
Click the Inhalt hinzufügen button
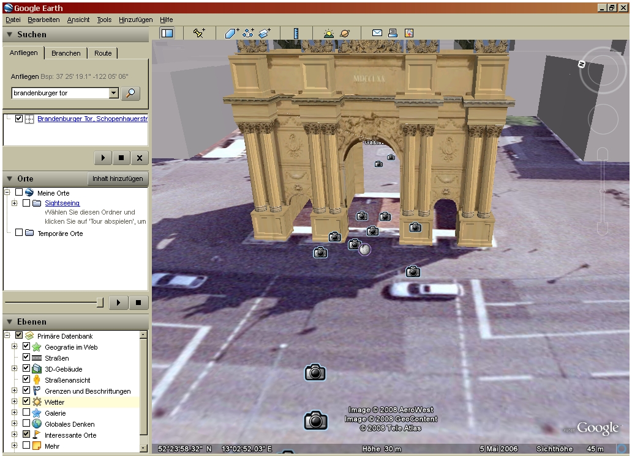point(118,178)
